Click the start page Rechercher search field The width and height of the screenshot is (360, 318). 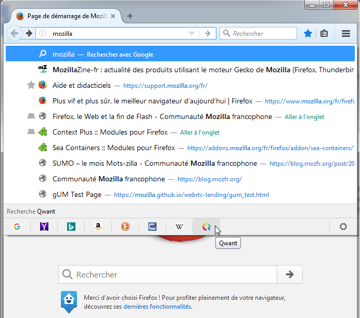168,274
